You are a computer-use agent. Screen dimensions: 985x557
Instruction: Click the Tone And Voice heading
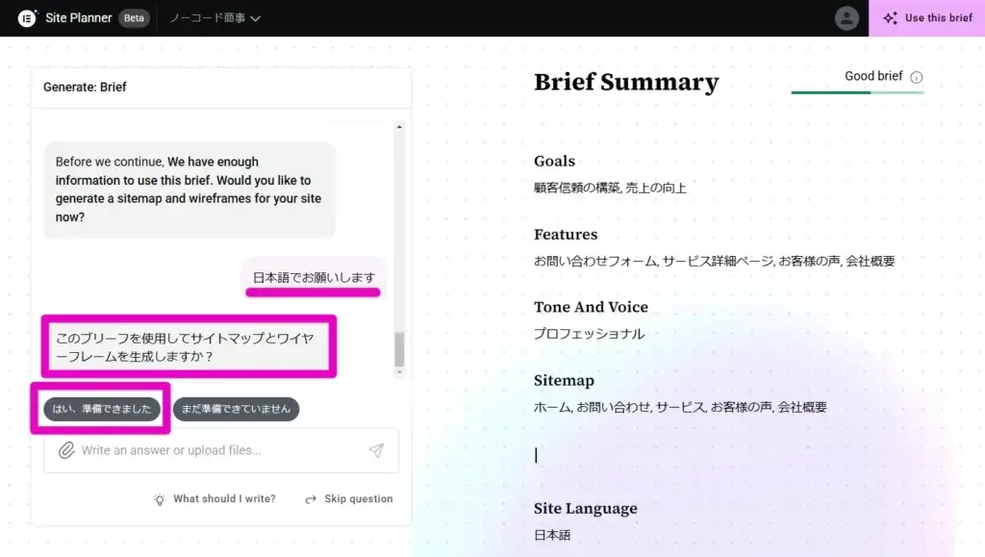(592, 307)
